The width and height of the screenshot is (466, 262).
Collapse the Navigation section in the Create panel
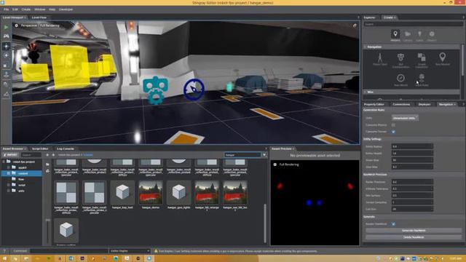[366, 47]
